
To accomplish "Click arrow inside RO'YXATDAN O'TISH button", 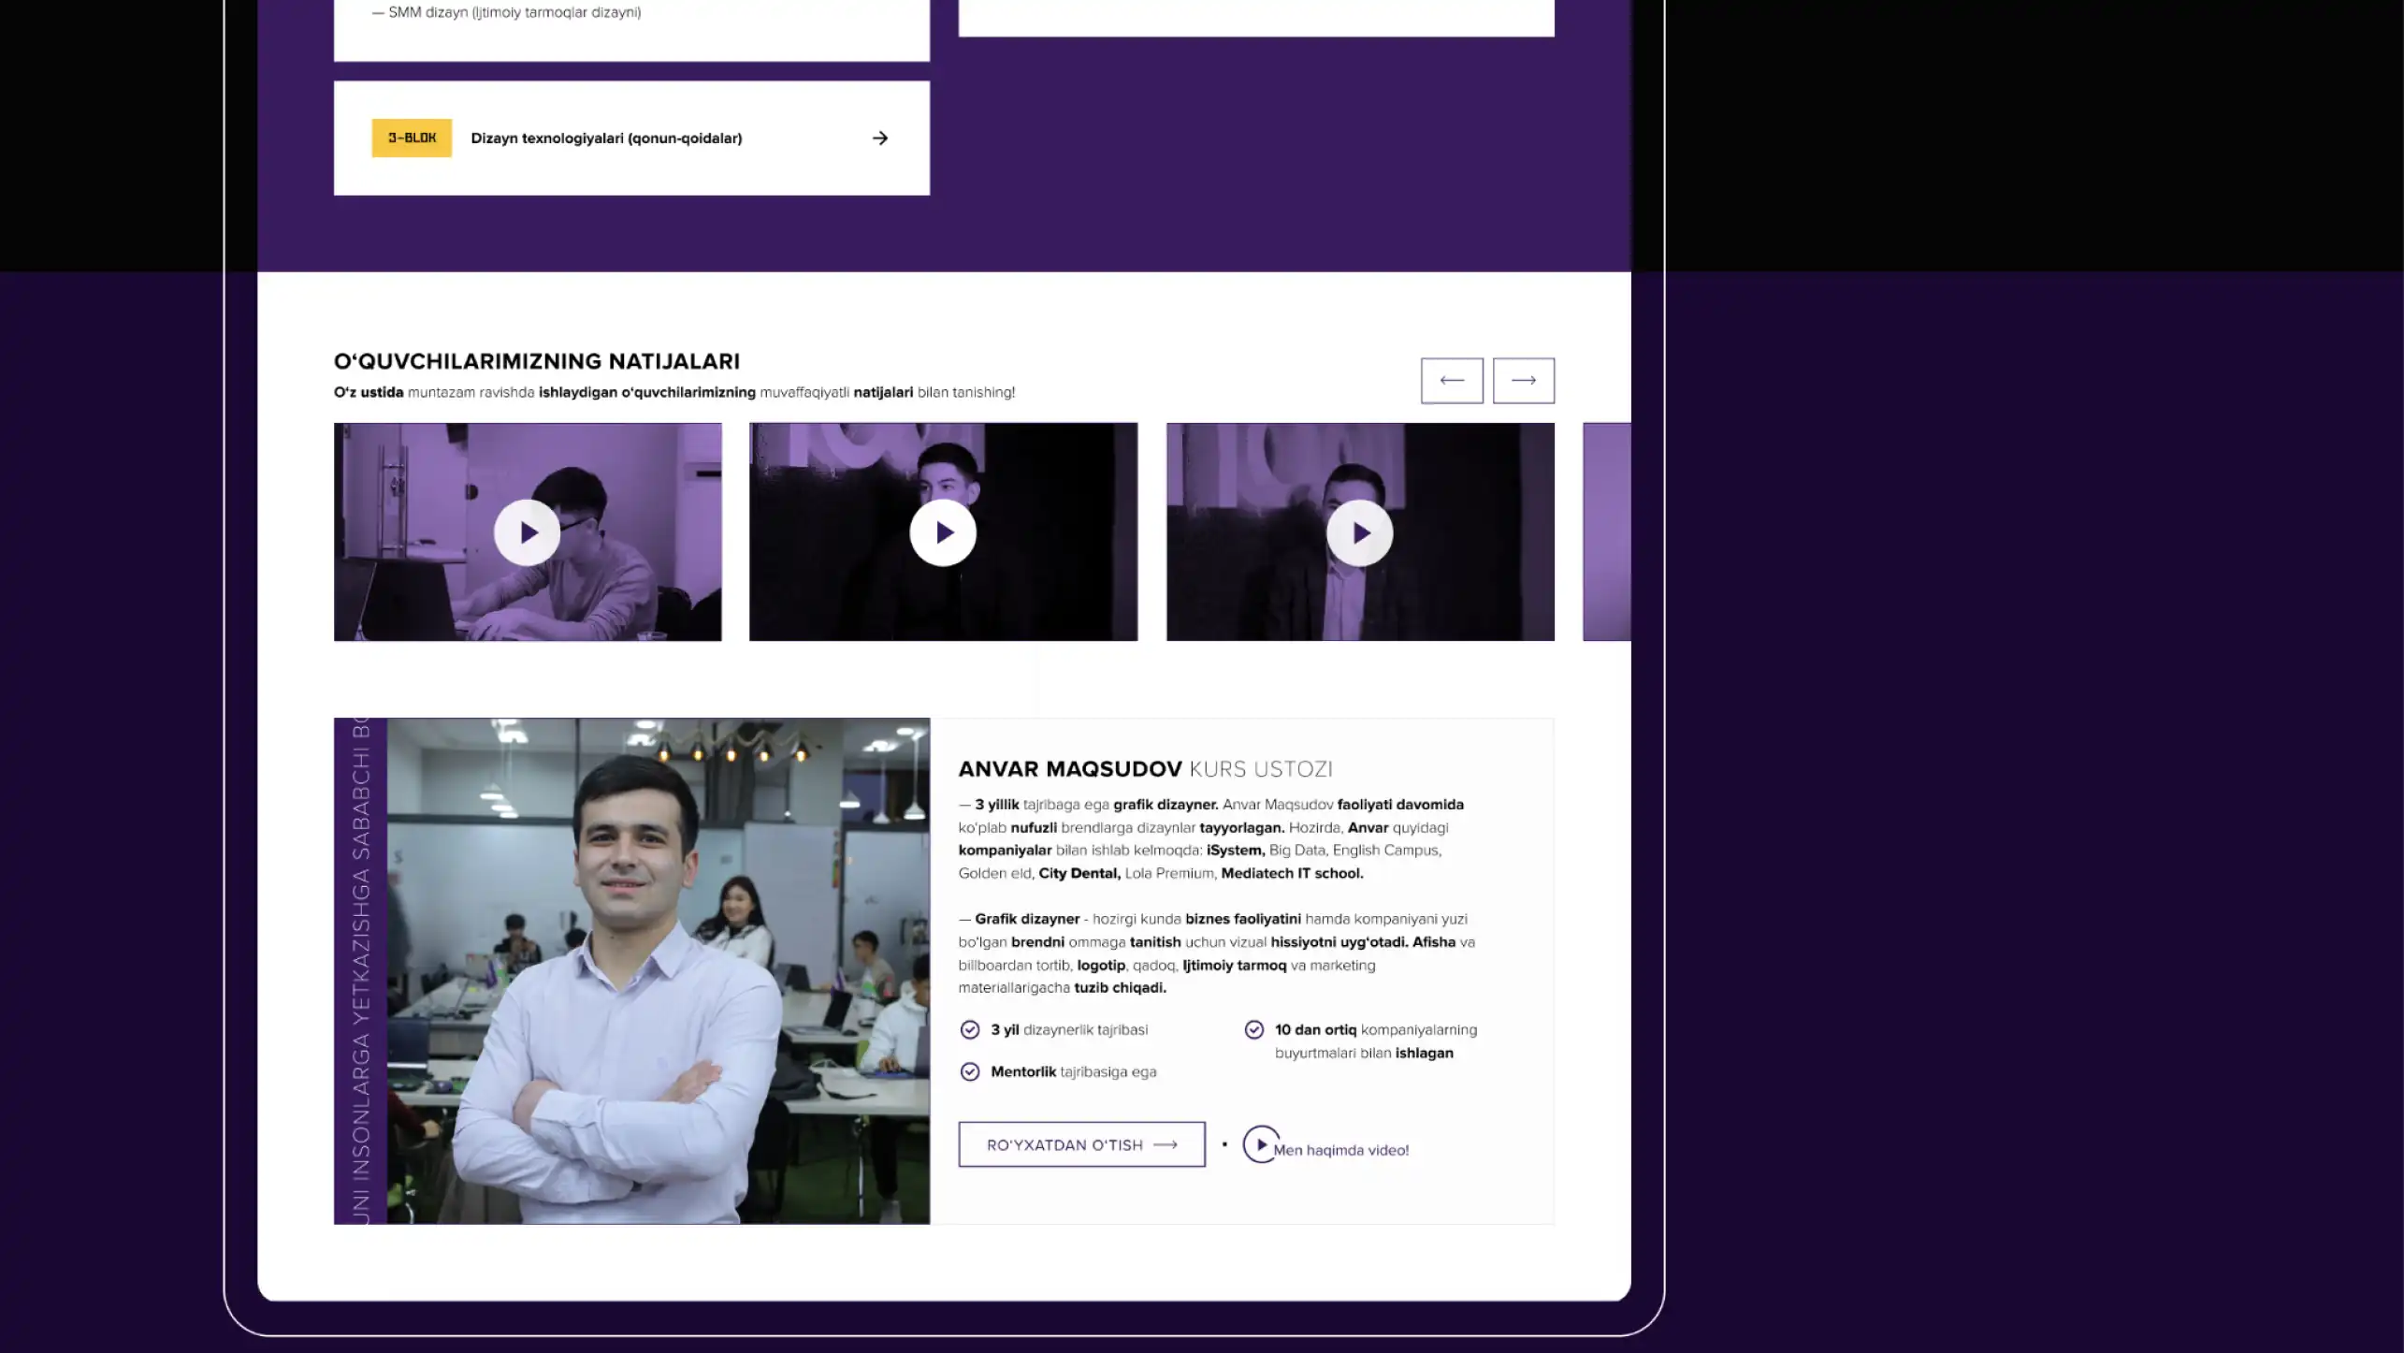I will coord(1166,1144).
